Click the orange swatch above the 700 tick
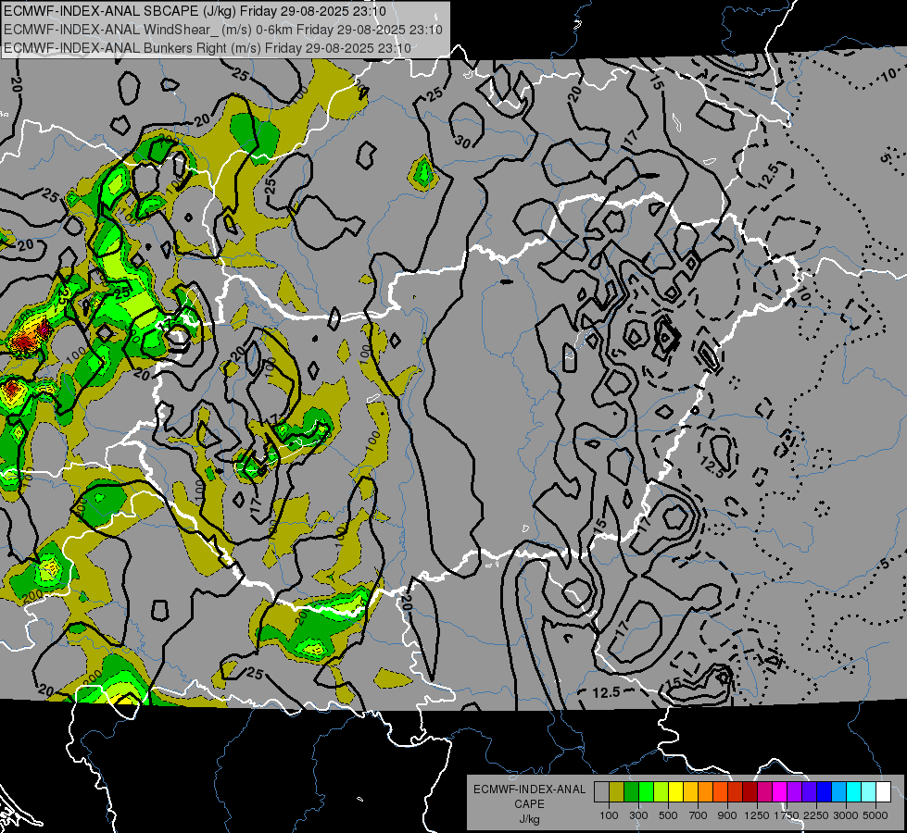 pos(705,792)
